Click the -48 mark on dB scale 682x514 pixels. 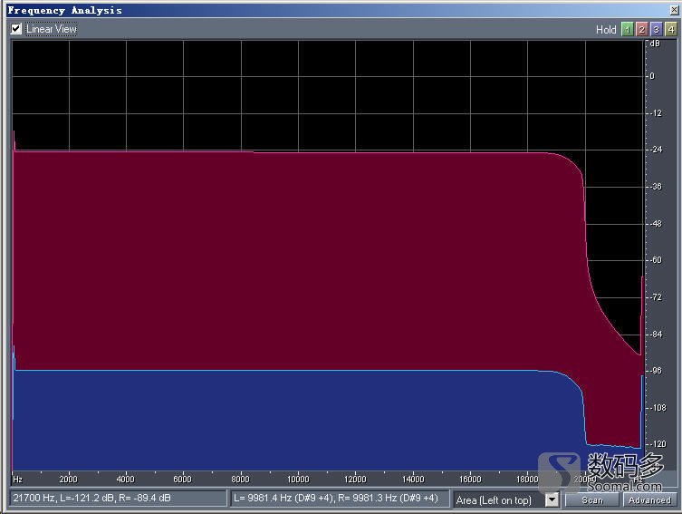[656, 223]
